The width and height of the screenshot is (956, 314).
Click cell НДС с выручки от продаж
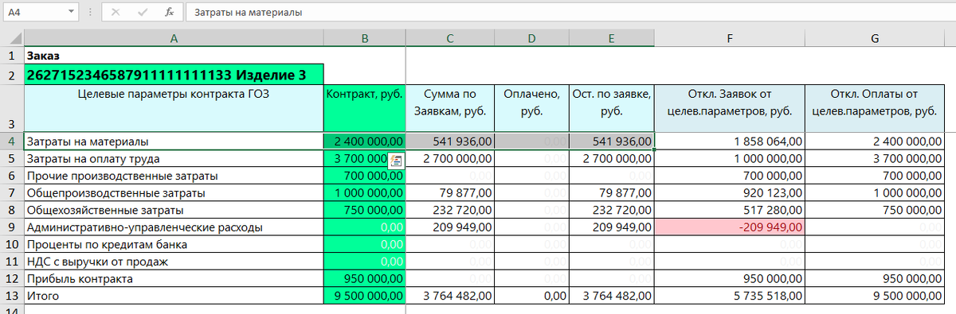(174, 262)
